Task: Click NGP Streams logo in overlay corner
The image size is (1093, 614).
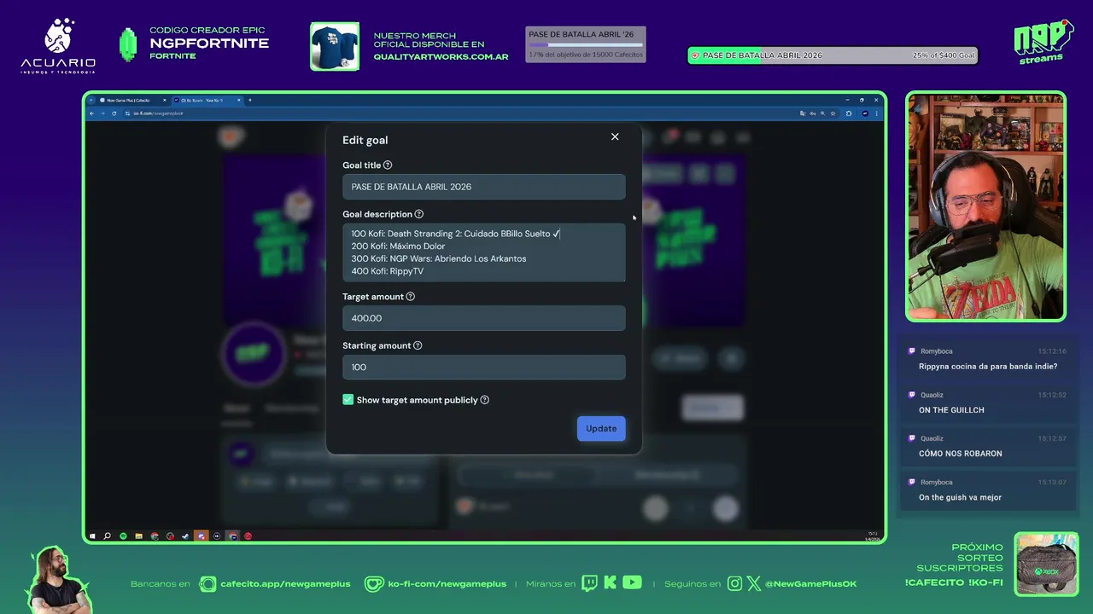Action: 1043,41
